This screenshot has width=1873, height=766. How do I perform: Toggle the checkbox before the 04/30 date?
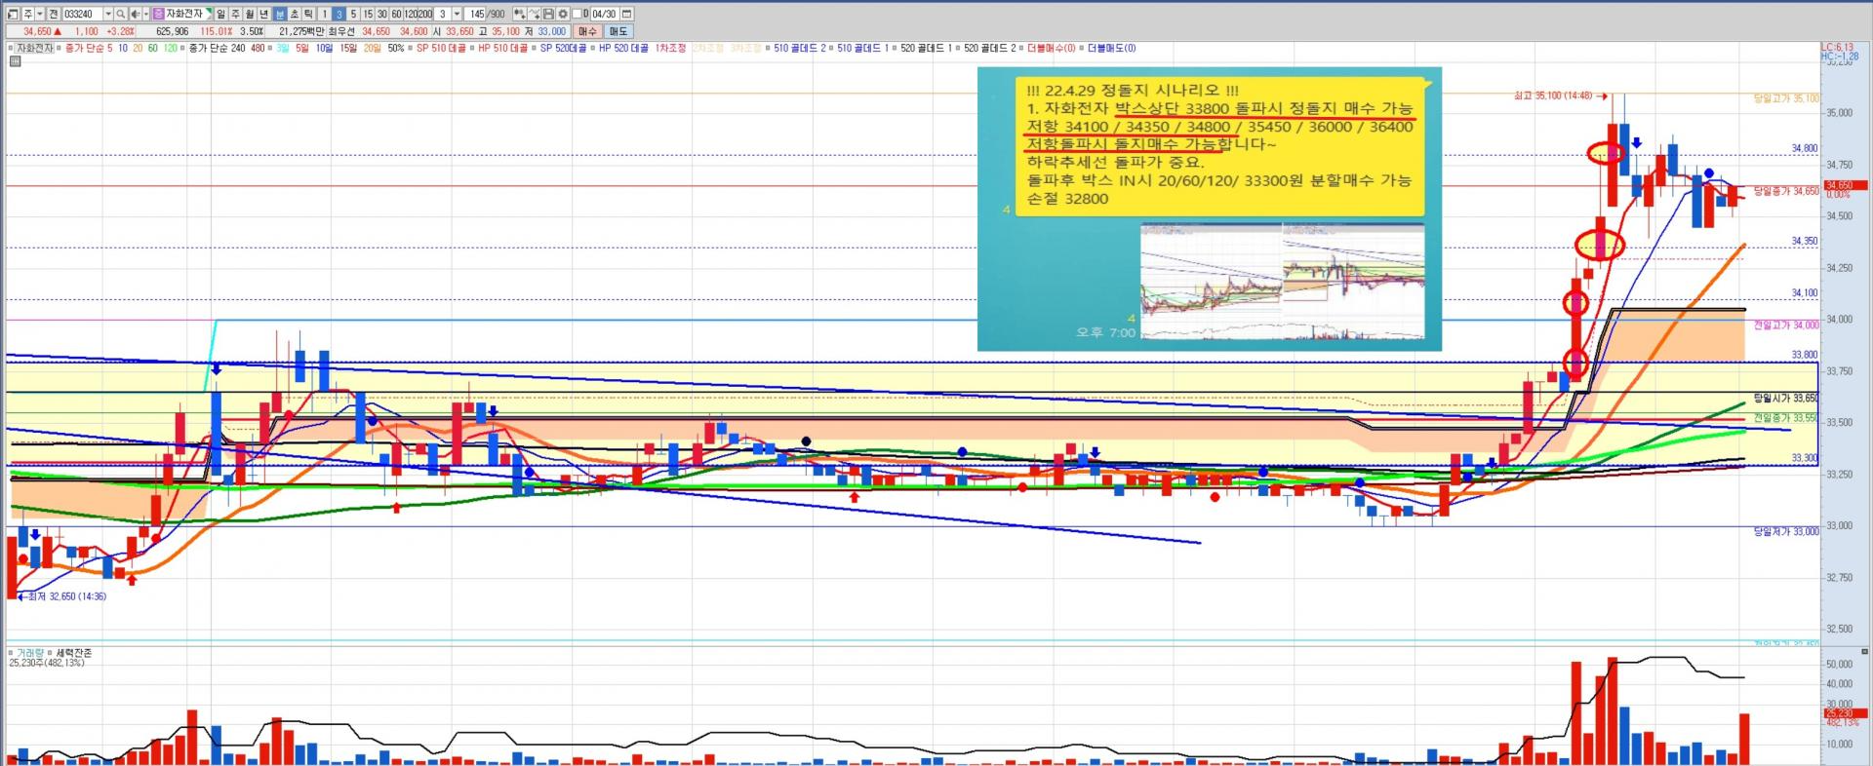[x=578, y=14]
